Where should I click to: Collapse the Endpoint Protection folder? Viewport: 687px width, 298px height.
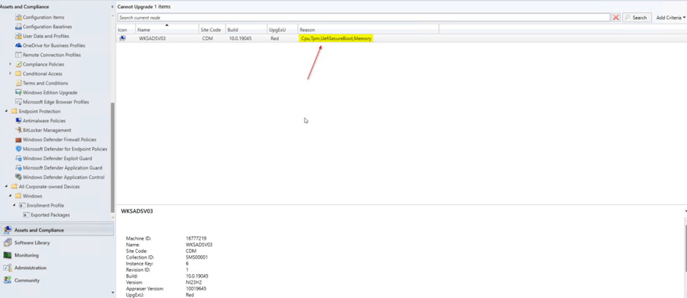click(6, 111)
